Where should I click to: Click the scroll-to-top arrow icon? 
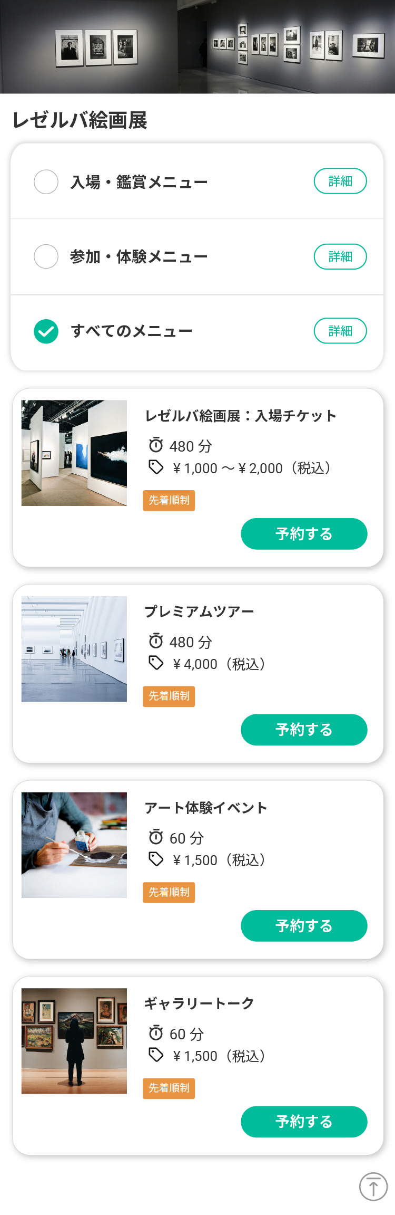pyautogui.click(x=373, y=1187)
